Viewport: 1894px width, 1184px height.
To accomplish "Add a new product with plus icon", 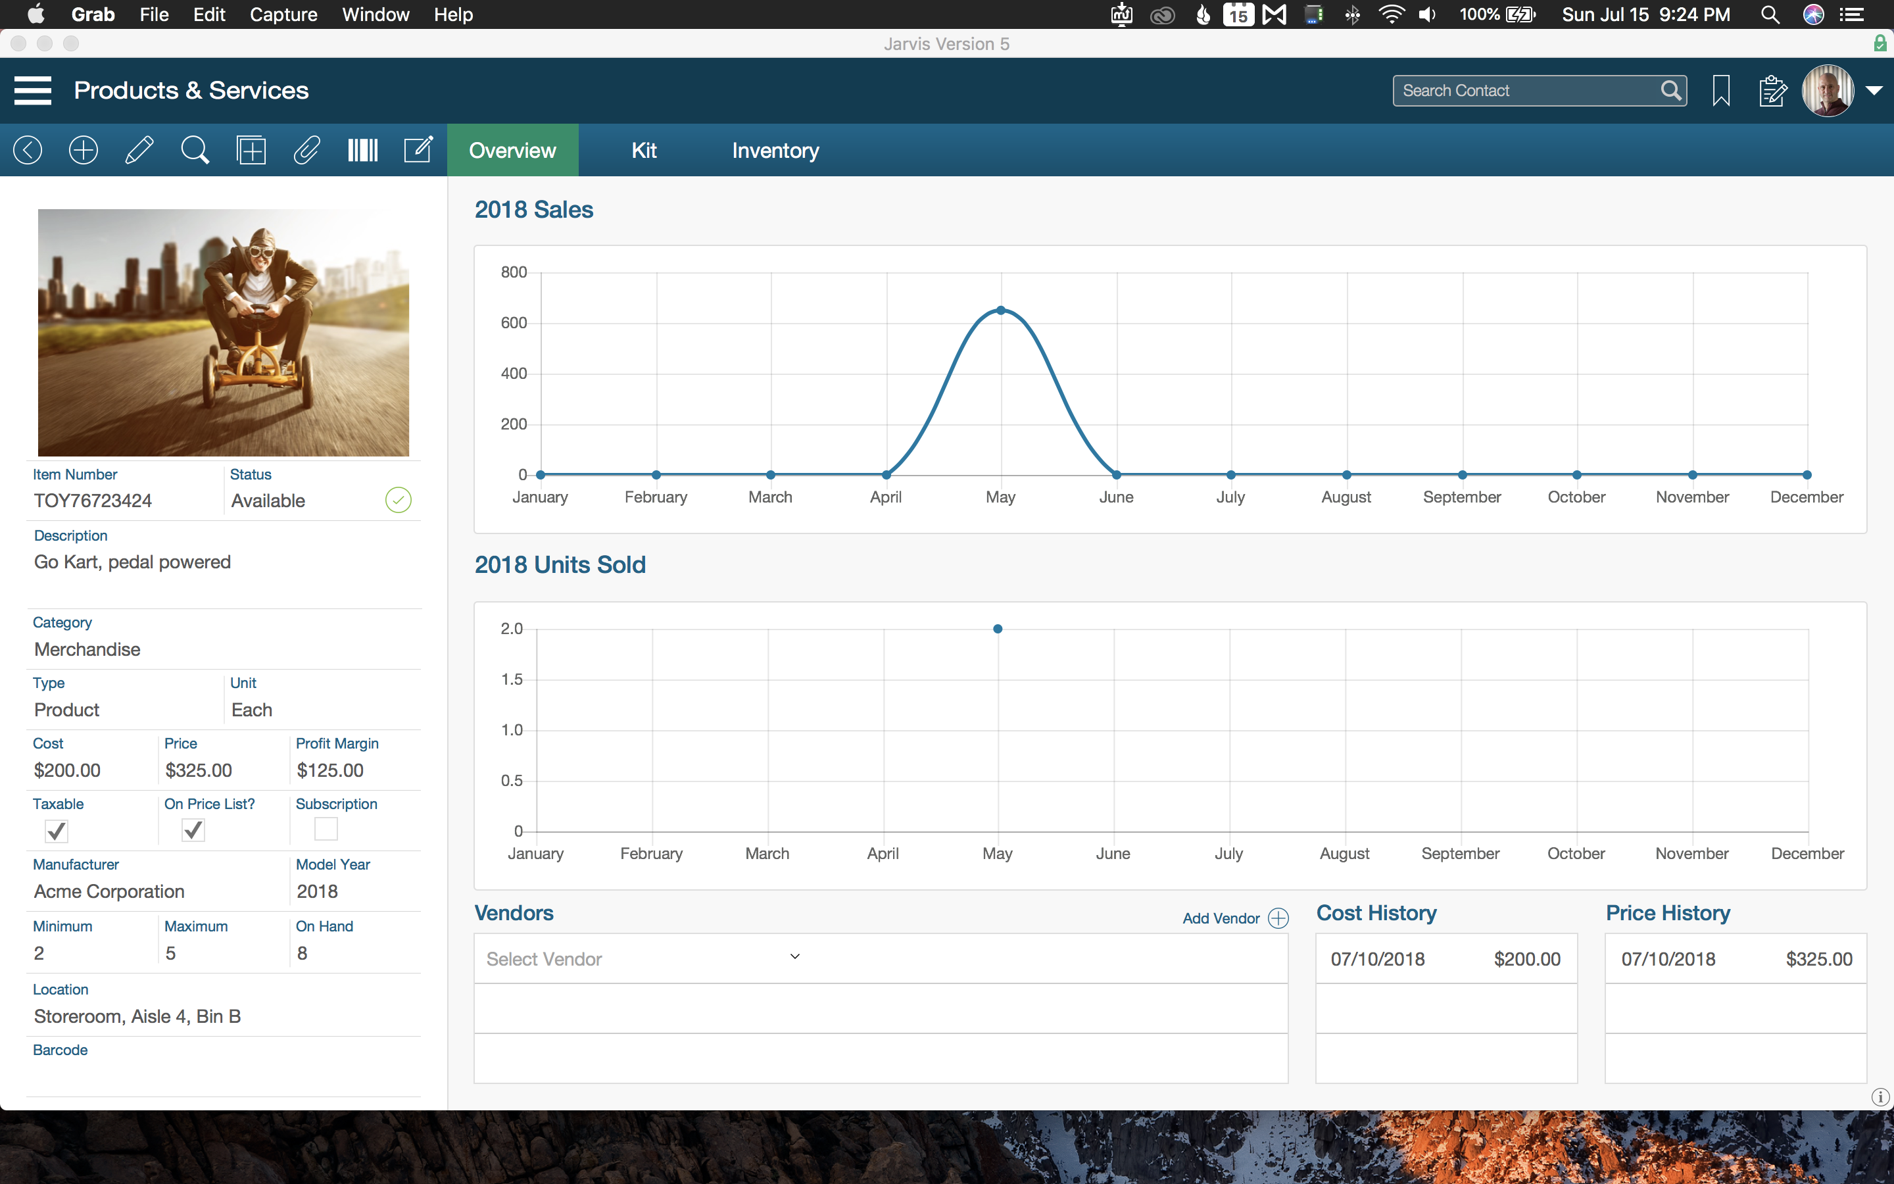I will coord(83,149).
